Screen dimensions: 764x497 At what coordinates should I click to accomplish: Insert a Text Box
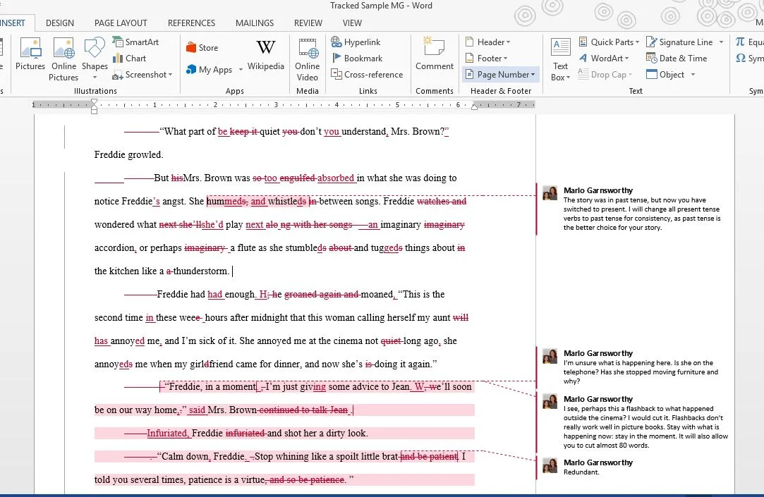click(x=560, y=59)
